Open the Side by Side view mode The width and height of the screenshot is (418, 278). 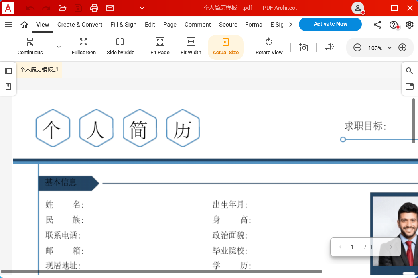pos(120,47)
